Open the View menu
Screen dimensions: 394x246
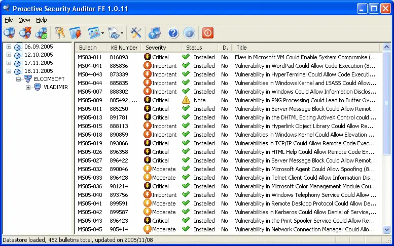[24, 20]
